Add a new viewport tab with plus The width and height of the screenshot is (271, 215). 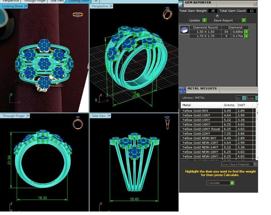(96, 1)
